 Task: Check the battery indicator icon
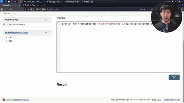click(176, 1)
